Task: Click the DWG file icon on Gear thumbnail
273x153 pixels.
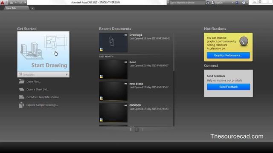Action: tap(101, 76)
